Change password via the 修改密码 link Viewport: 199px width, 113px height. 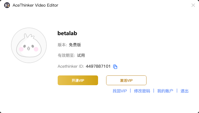[142, 91]
